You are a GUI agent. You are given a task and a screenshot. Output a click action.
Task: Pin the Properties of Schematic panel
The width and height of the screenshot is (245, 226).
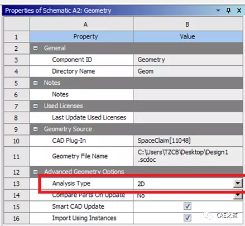click(x=228, y=10)
